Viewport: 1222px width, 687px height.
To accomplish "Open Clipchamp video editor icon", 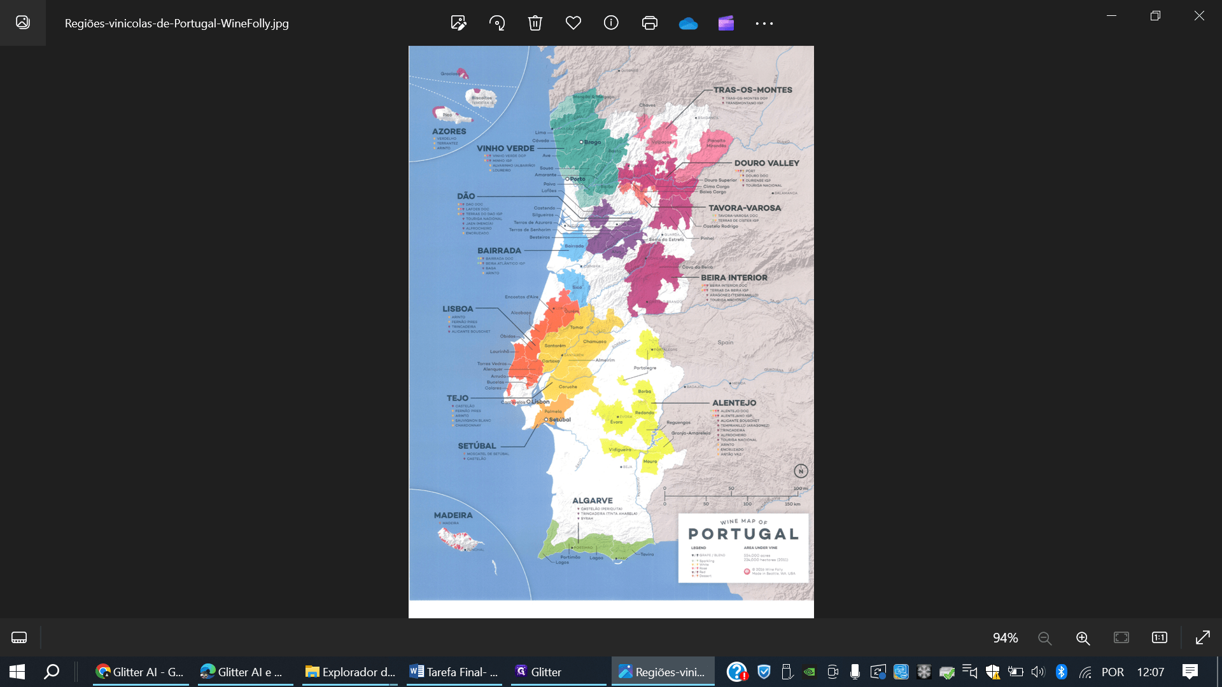I will [x=726, y=24].
